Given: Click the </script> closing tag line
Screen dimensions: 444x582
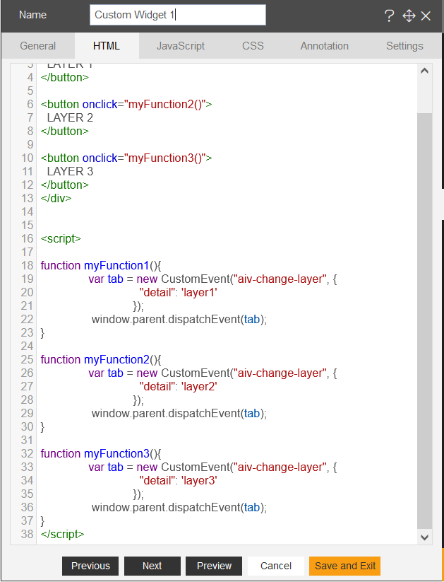Looking at the screenshot, I should (63, 534).
